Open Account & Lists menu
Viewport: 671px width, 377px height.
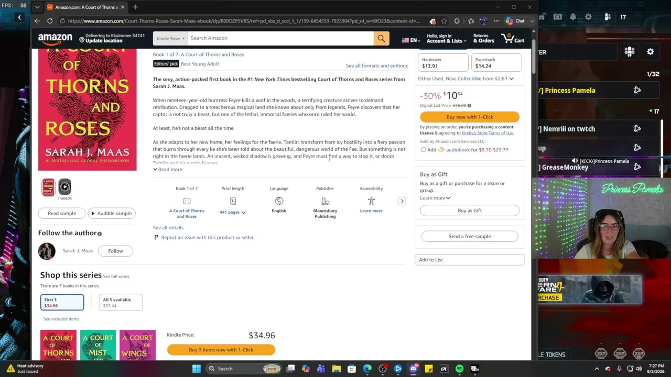pyautogui.click(x=446, y=38)
